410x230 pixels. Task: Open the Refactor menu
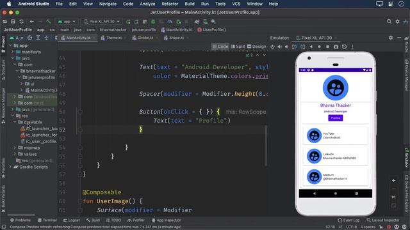(x=170, y=4)
